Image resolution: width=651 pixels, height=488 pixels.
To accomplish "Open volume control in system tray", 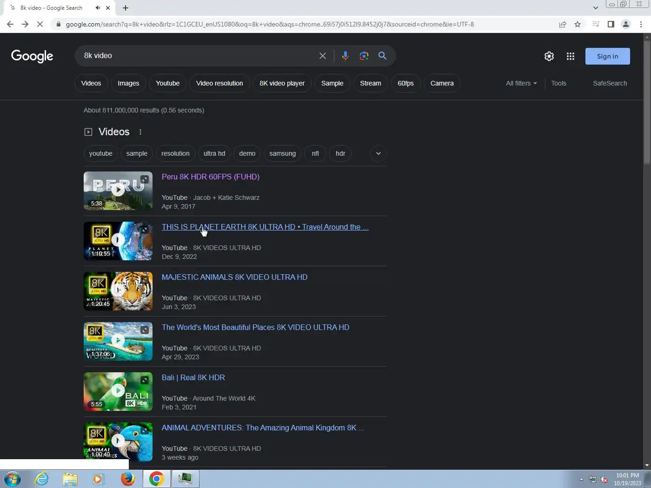I will pos(604,479).
